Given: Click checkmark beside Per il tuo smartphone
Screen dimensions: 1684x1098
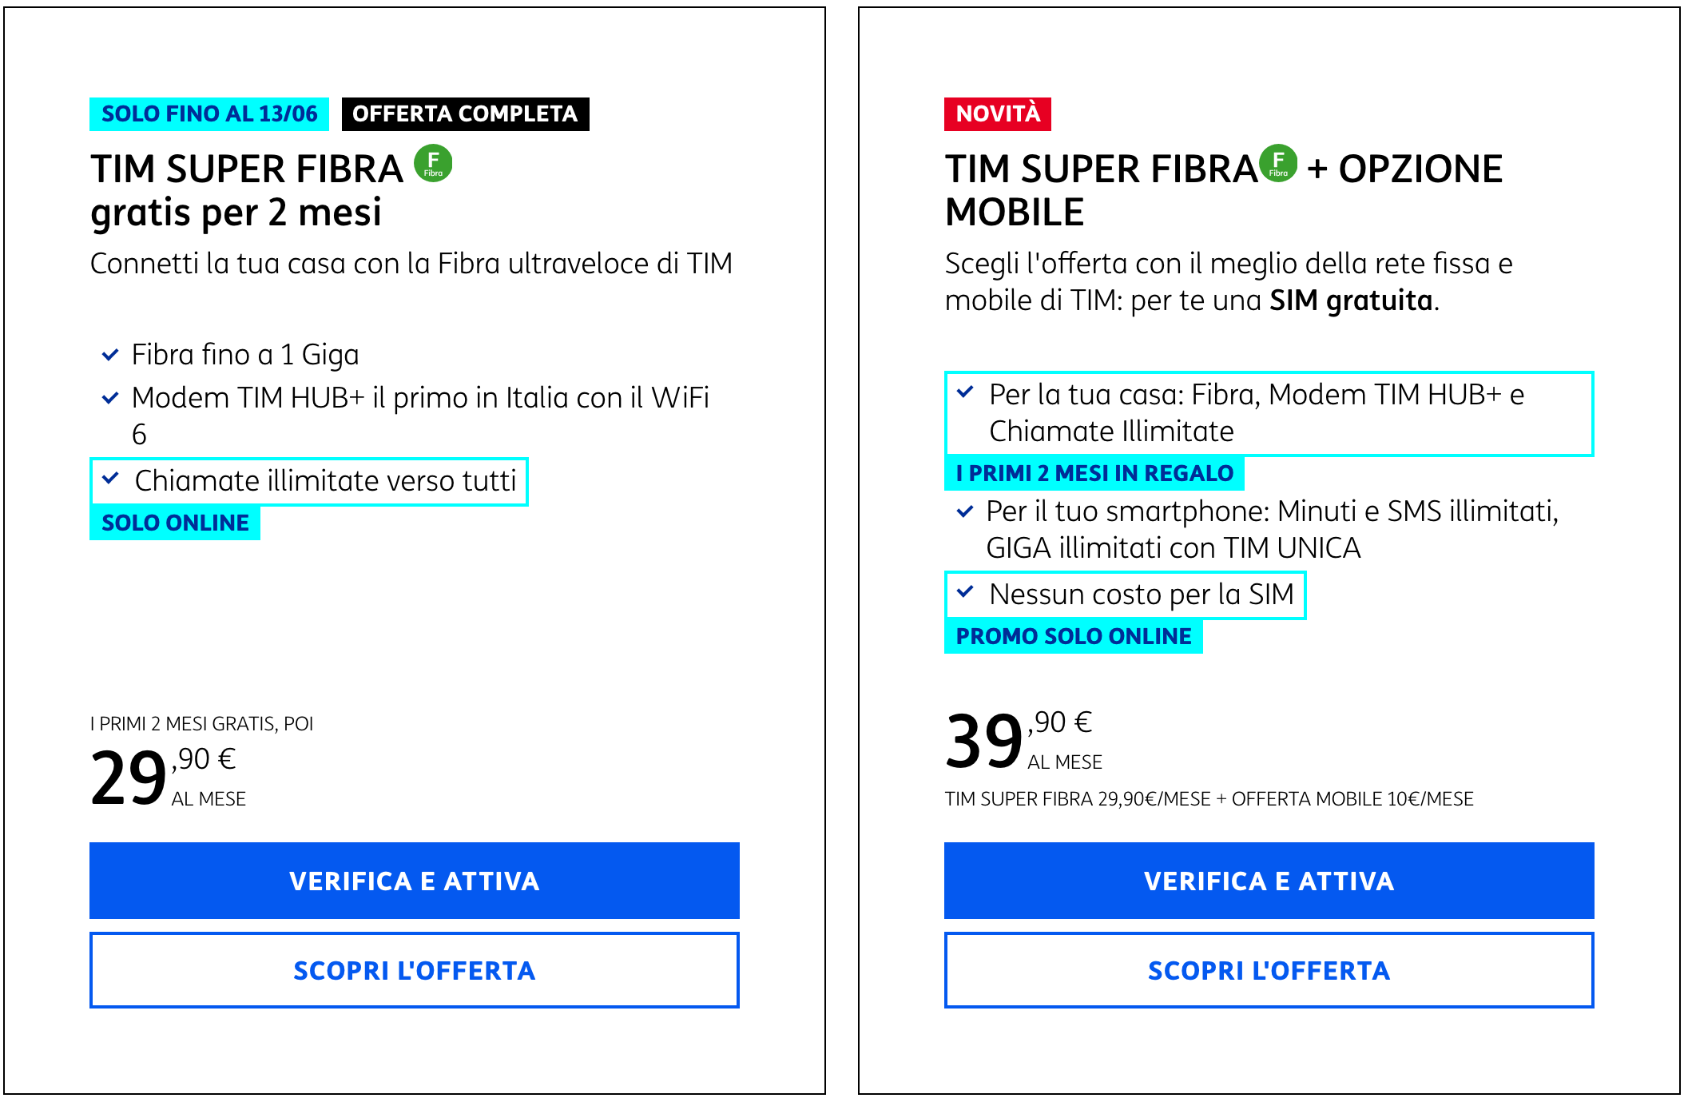Looking at the screenshot, I should 965,511.
